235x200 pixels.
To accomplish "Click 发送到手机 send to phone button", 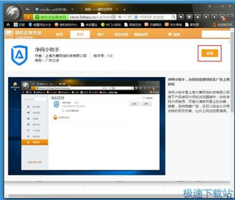I will pyautogui.click(x=223, y=25).
